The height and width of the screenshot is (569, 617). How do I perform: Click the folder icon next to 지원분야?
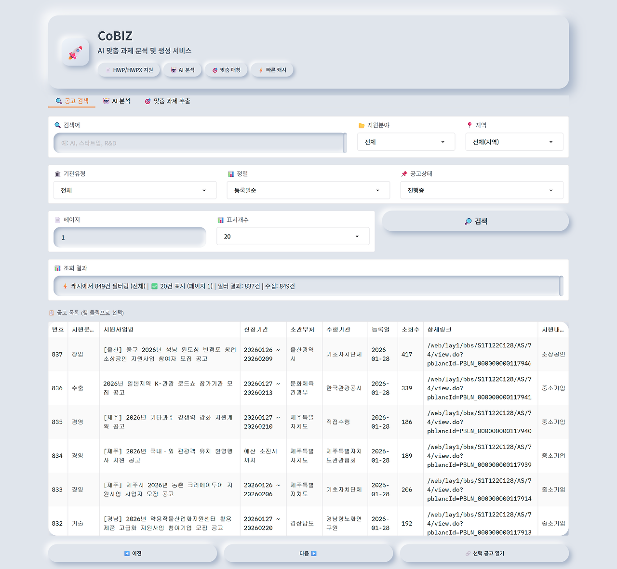(362, 125)
